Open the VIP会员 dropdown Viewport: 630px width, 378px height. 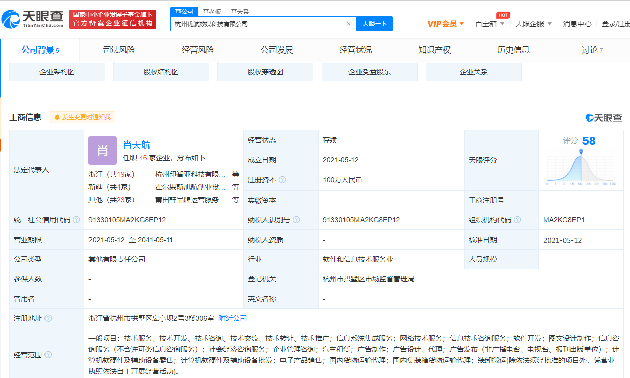click(x=445, y=24)
